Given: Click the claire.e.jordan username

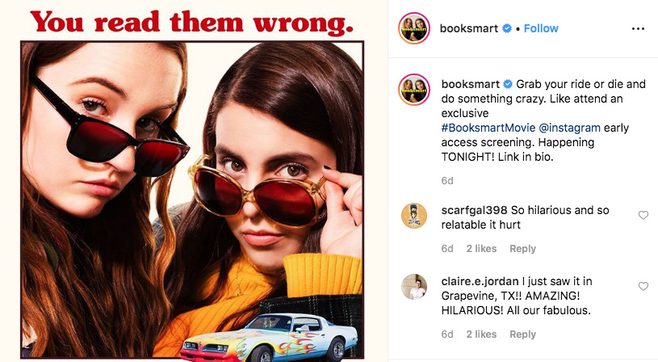Looking at the screenshot, I should click(480, 281).
